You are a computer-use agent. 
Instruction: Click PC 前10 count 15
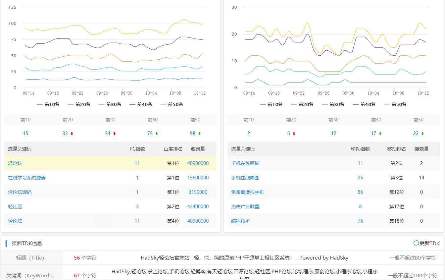[26, 133]
